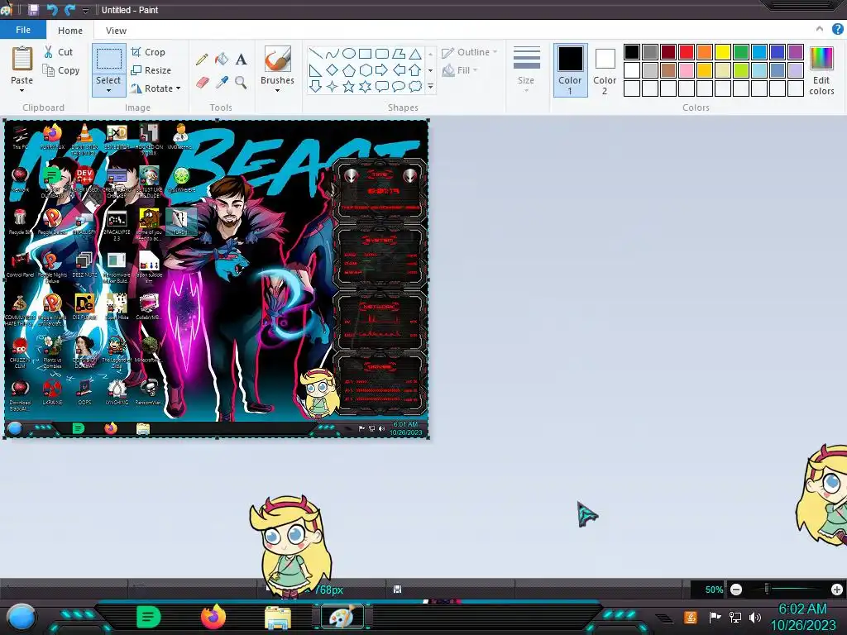Open Paint Help question mark icon

837,29
